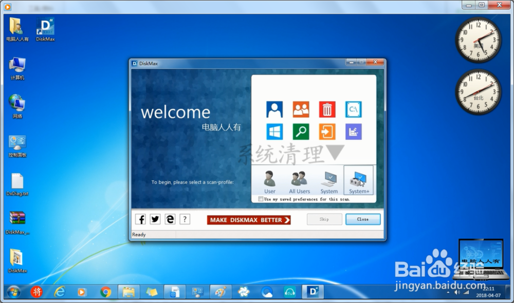Open the 控制面板 desktop icon
Viewport: 514px width, 303px height.
(17, 146)
